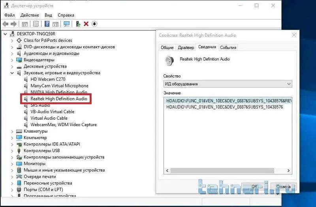Image resolution: width=316 pixels, height=207 pixels.
Task: Click the Компьютер category icon
Action: (x=19, y=137)
